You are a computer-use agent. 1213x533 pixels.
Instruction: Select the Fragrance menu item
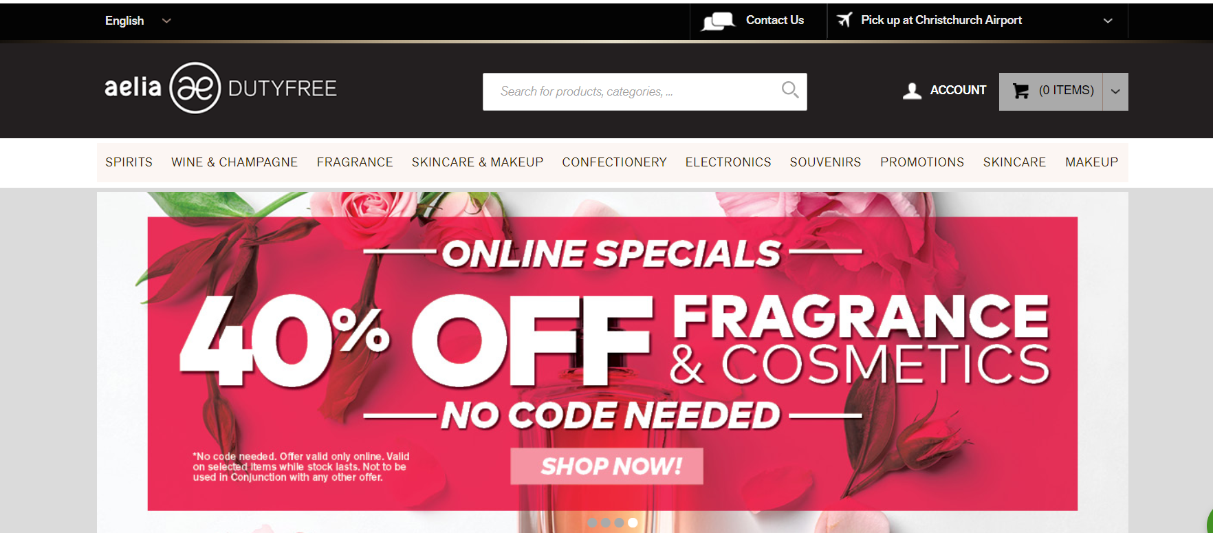point(355,162)
